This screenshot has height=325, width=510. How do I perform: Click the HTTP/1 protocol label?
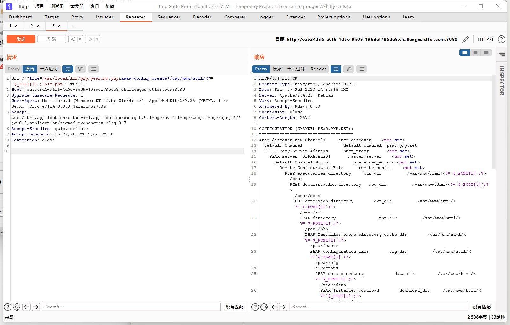[485, 39]
